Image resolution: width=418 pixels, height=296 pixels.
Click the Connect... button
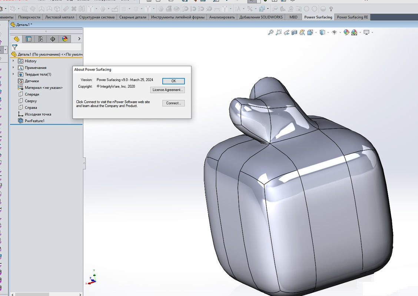coord(173,103)
